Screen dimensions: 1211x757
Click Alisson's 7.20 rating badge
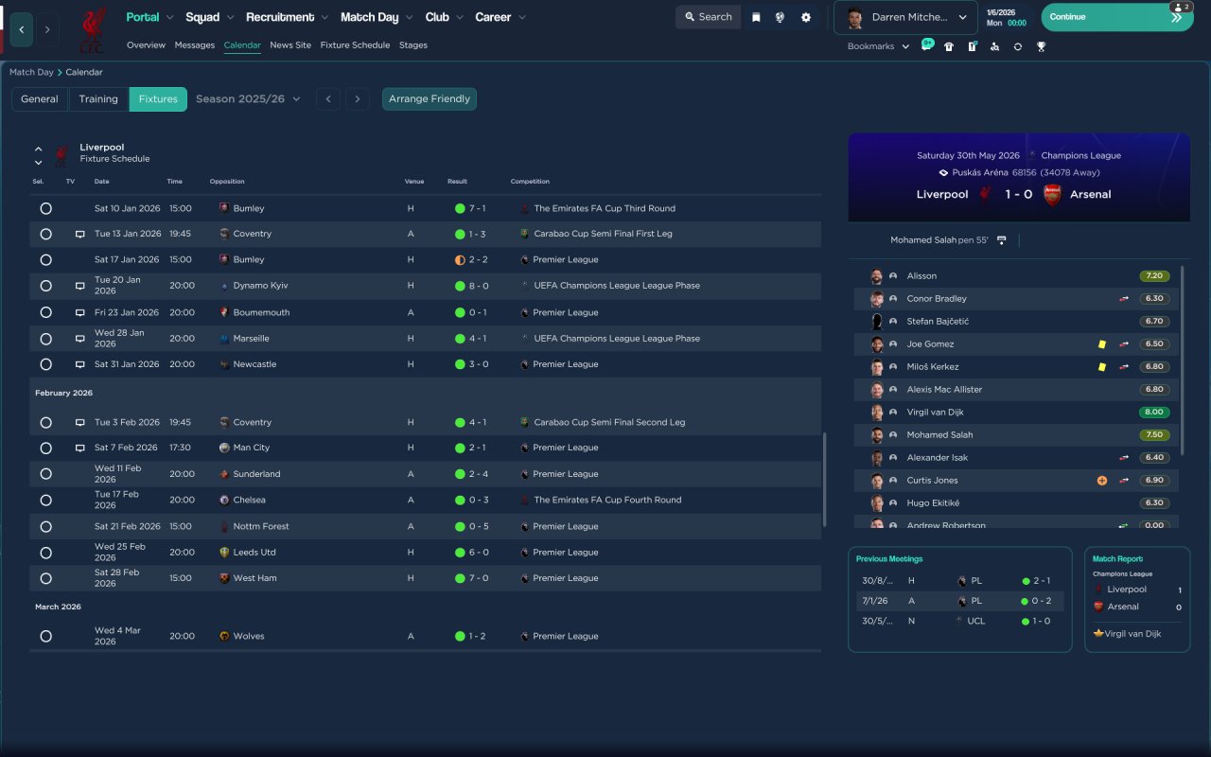1154,276
